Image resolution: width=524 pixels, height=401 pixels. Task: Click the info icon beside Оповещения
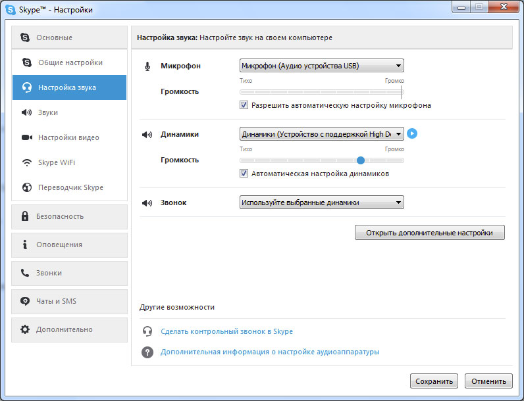click(x=25, y=244)
